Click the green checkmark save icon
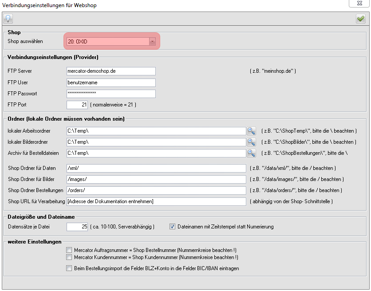 click(x=360, y=19)
